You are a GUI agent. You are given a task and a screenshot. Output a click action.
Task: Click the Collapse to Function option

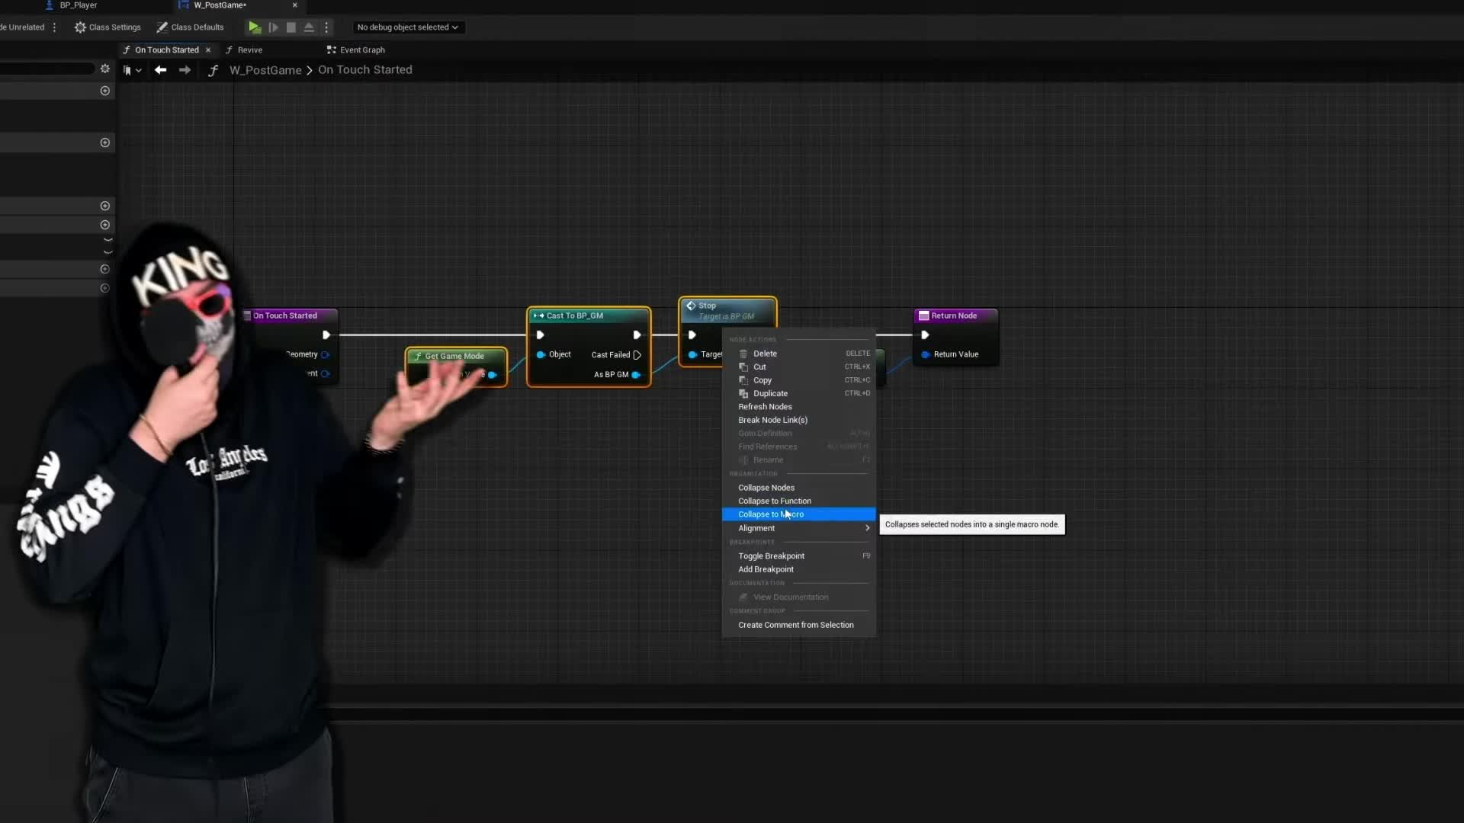tap(774, 501)
